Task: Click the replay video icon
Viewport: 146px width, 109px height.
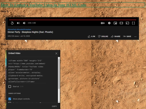Action: click(12, 23)
